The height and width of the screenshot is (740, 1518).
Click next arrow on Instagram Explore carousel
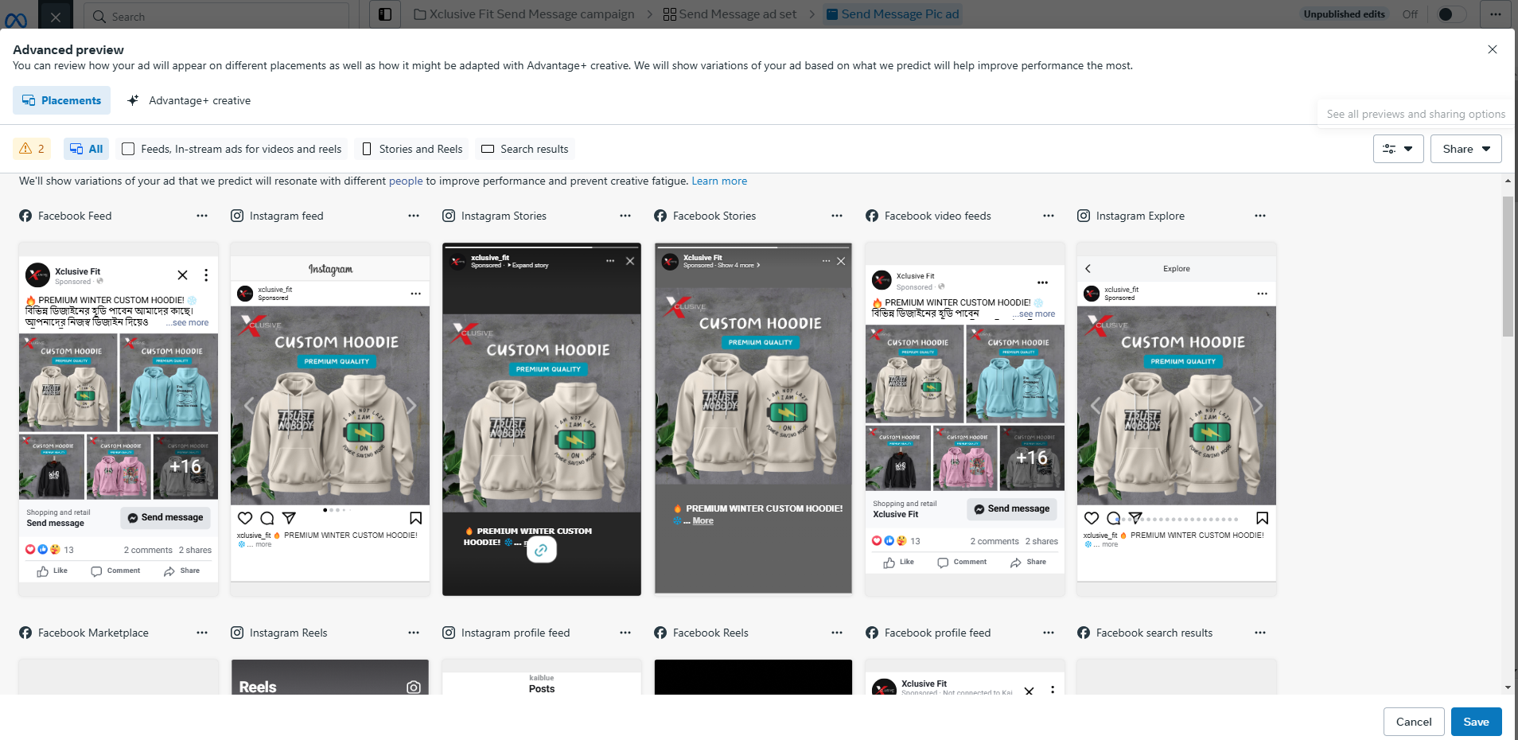[1258, 406]
